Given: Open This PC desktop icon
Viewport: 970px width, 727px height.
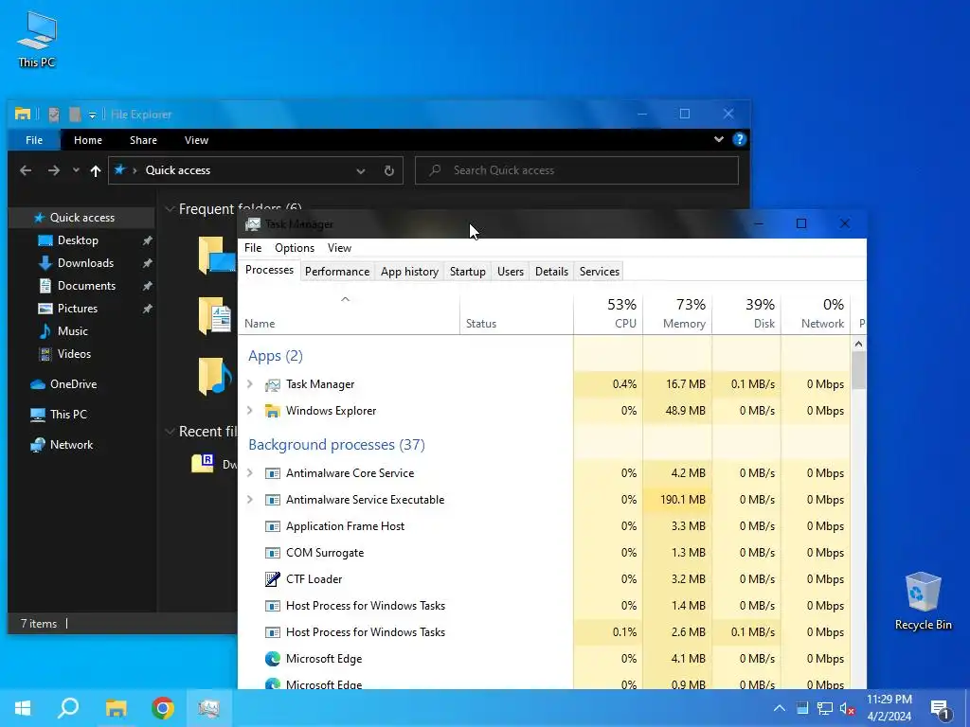Looking at the screenshot, I should coord(37,39).
